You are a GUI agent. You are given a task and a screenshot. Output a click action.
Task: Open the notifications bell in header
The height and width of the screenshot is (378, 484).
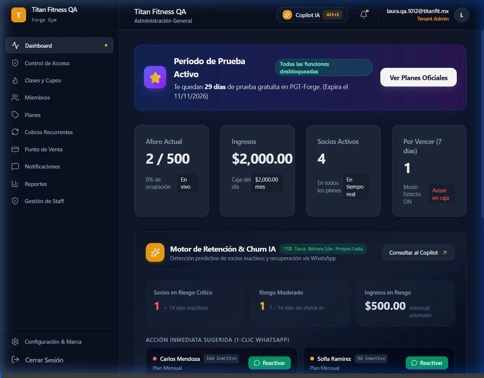(364, 15)
